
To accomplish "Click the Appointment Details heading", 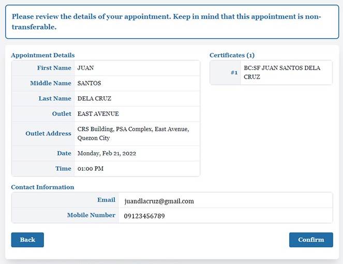I will pos(43,55).
